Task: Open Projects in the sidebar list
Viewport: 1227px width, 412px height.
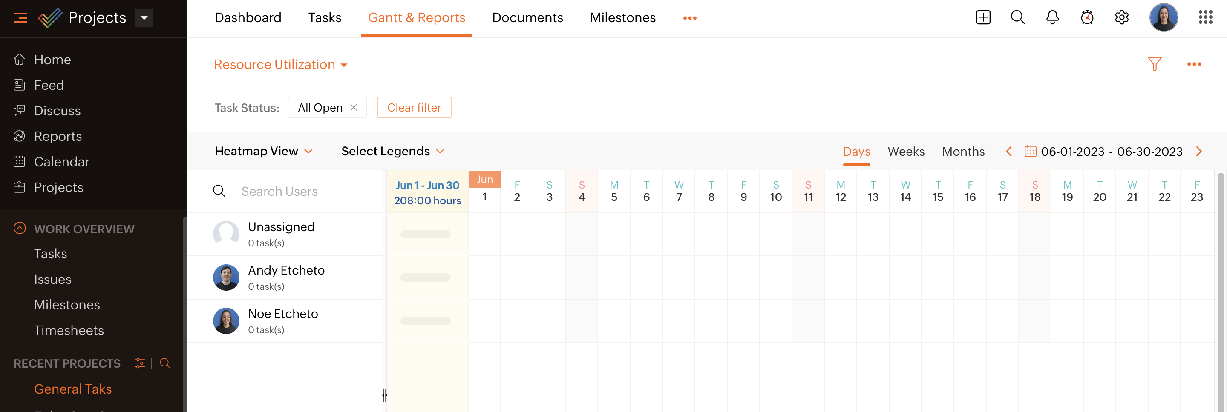Action: tap(59, 187)
